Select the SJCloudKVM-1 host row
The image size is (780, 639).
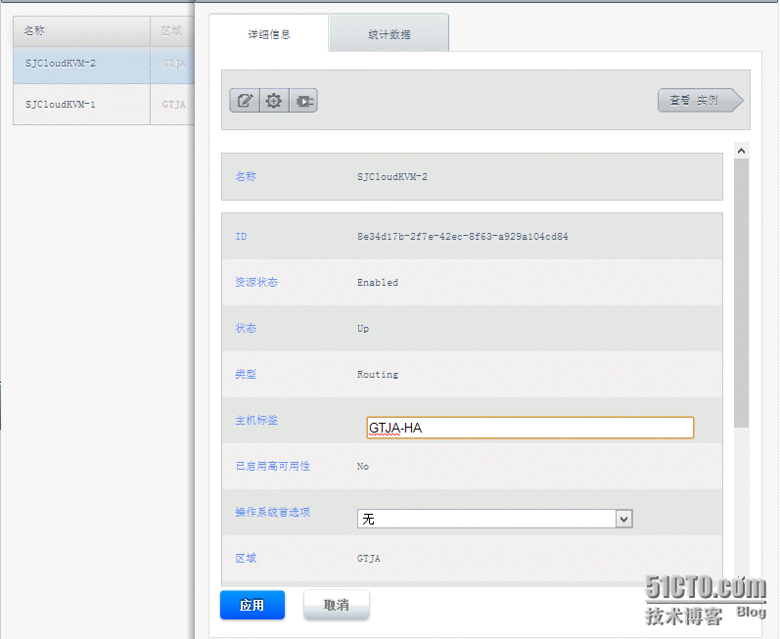click(104, 105)
